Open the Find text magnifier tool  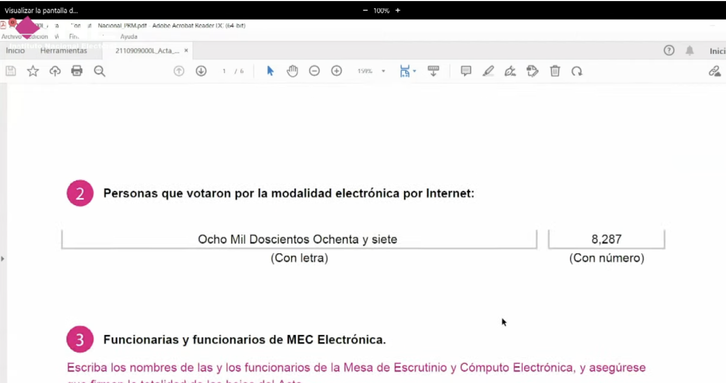tap(99, 71)
